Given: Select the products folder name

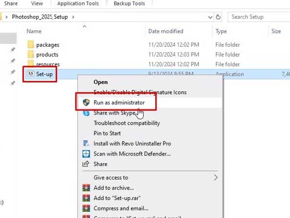Looking at the screenshot, I should 47,55.
